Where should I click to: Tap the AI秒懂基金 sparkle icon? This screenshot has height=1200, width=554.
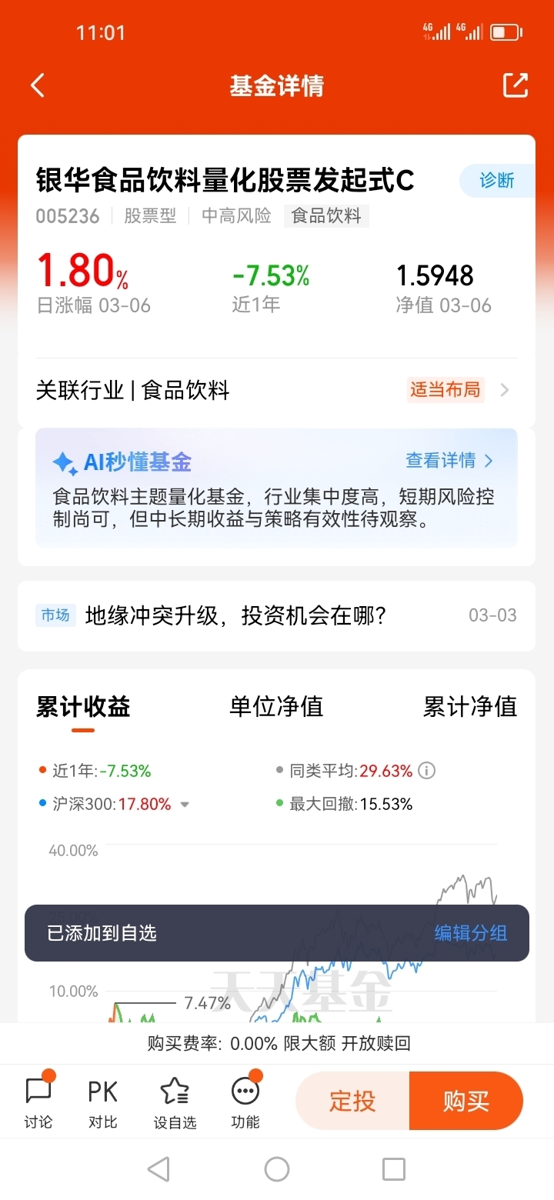[x=64, y=462]
